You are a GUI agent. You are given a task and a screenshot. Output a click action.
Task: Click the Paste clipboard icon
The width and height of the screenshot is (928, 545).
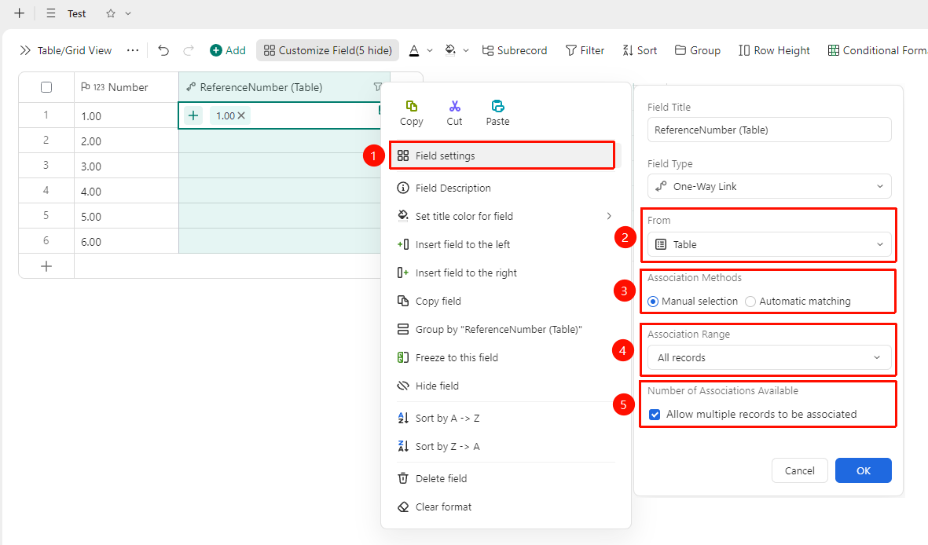(497, 106)
